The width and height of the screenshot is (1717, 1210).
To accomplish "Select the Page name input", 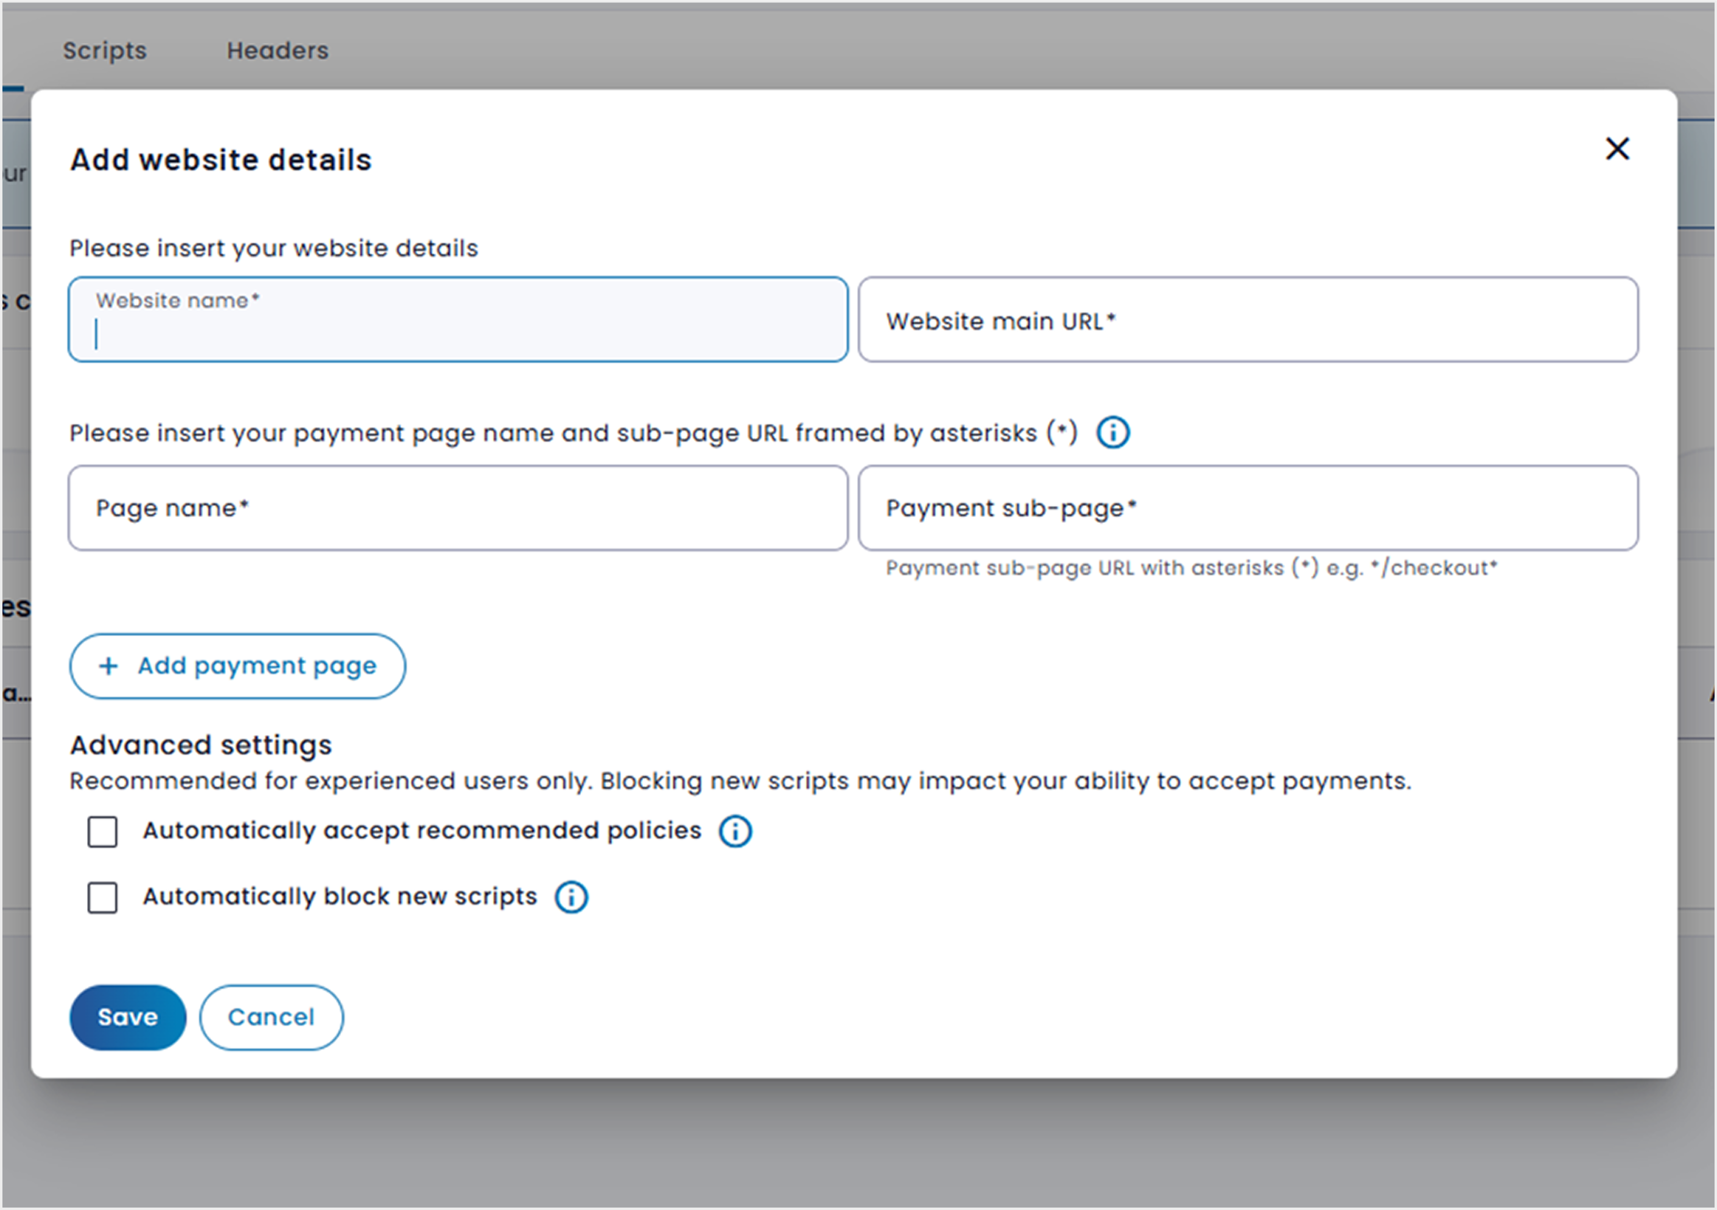I will point(458,508).
